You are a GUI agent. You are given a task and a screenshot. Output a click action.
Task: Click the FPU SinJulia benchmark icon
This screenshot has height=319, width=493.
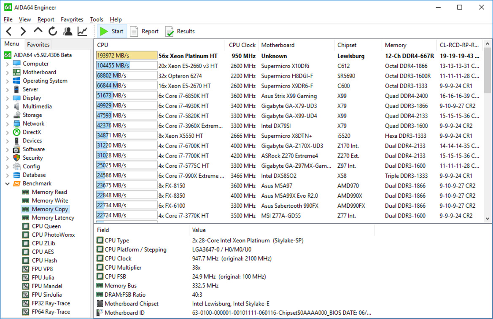(26, 295)
